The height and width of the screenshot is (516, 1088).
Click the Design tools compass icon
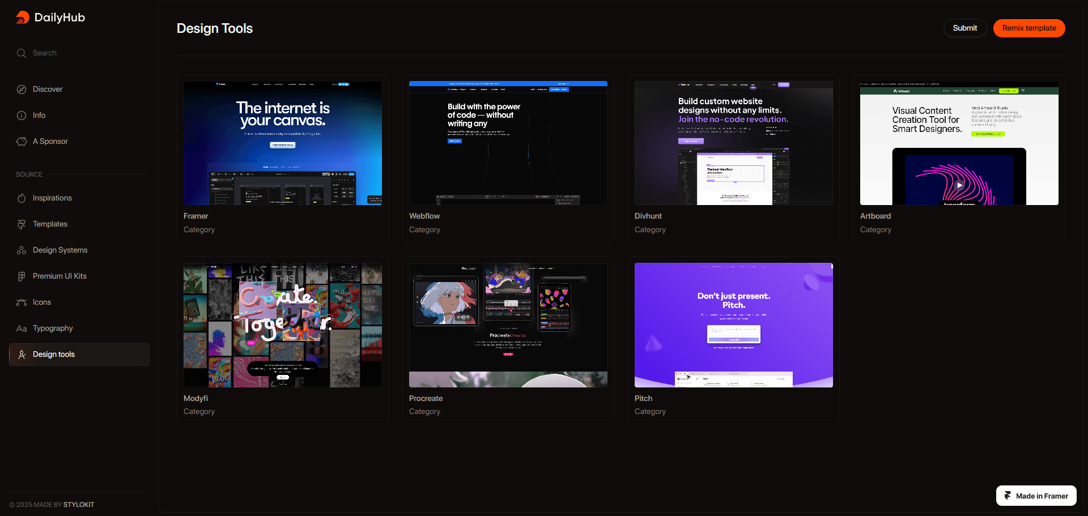pos(22,355)
